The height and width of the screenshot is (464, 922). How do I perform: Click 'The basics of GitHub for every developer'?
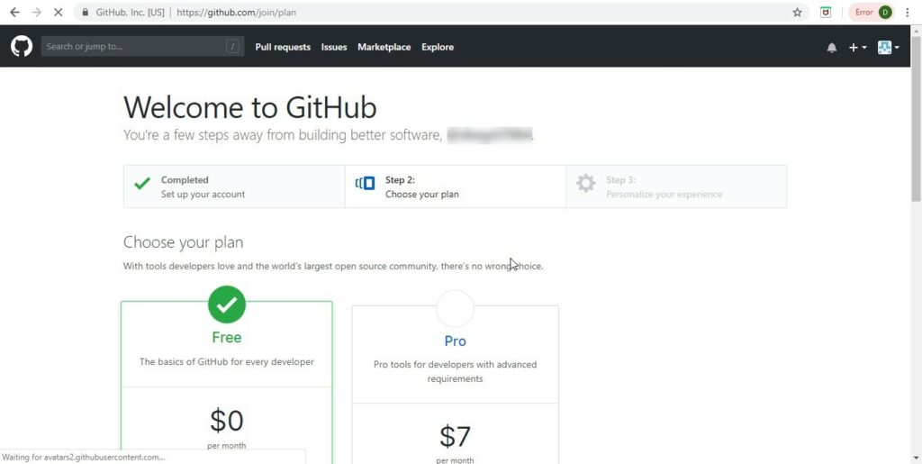[226, 361]
